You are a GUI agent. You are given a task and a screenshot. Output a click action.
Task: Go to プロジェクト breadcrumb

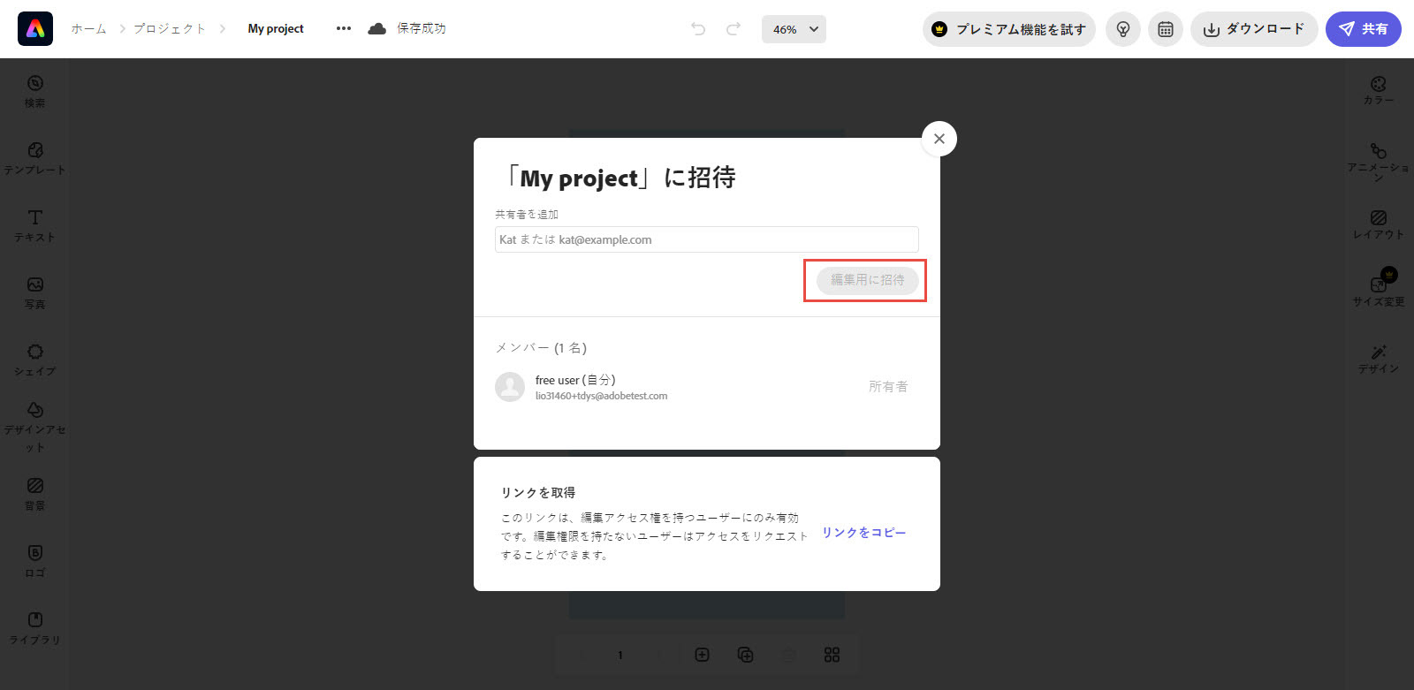pos(170,28)
